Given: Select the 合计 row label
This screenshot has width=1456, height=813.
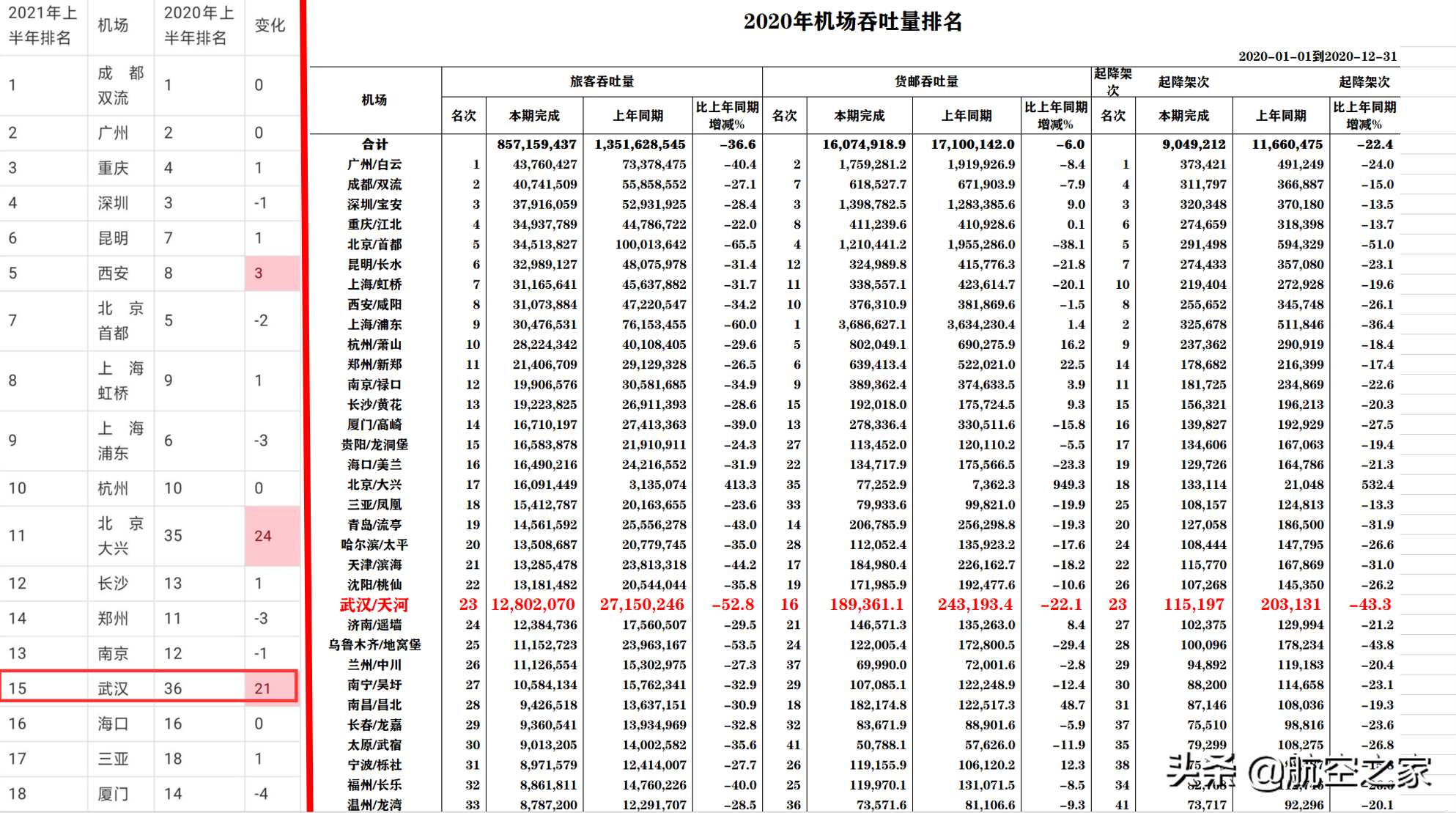Looking at the screenshot, I should point(374,144).
